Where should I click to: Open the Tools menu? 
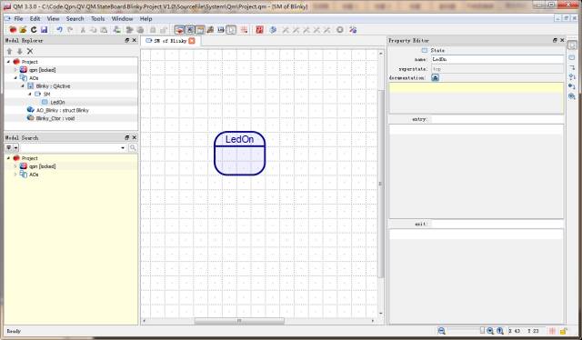click(x=97, y=18)
